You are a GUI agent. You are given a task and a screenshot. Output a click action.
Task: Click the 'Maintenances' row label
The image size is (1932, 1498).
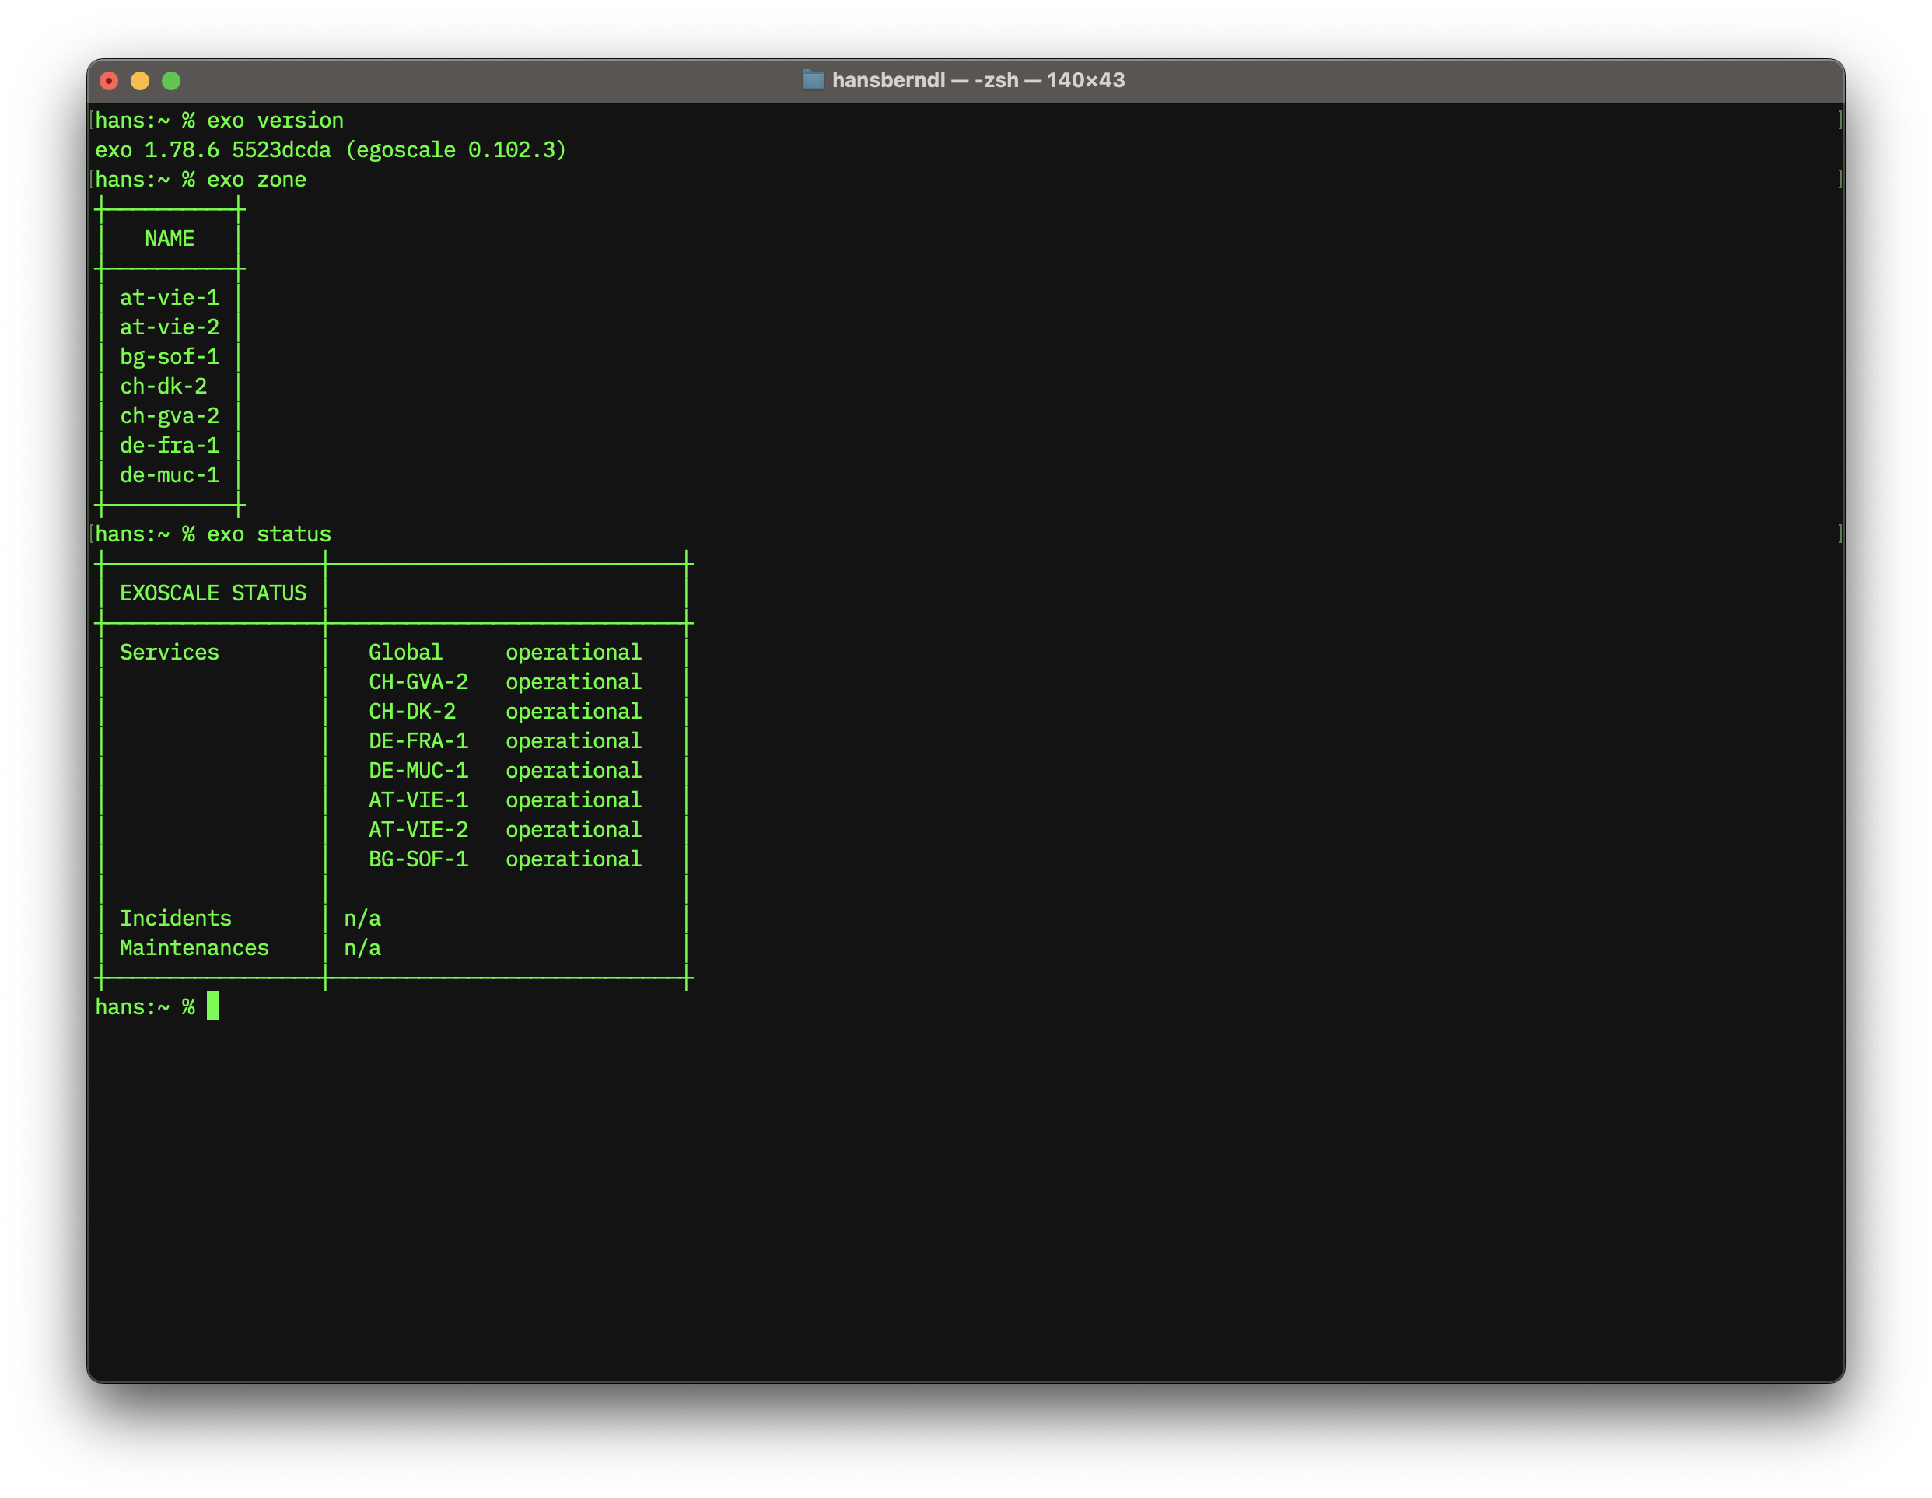point(194,947)
